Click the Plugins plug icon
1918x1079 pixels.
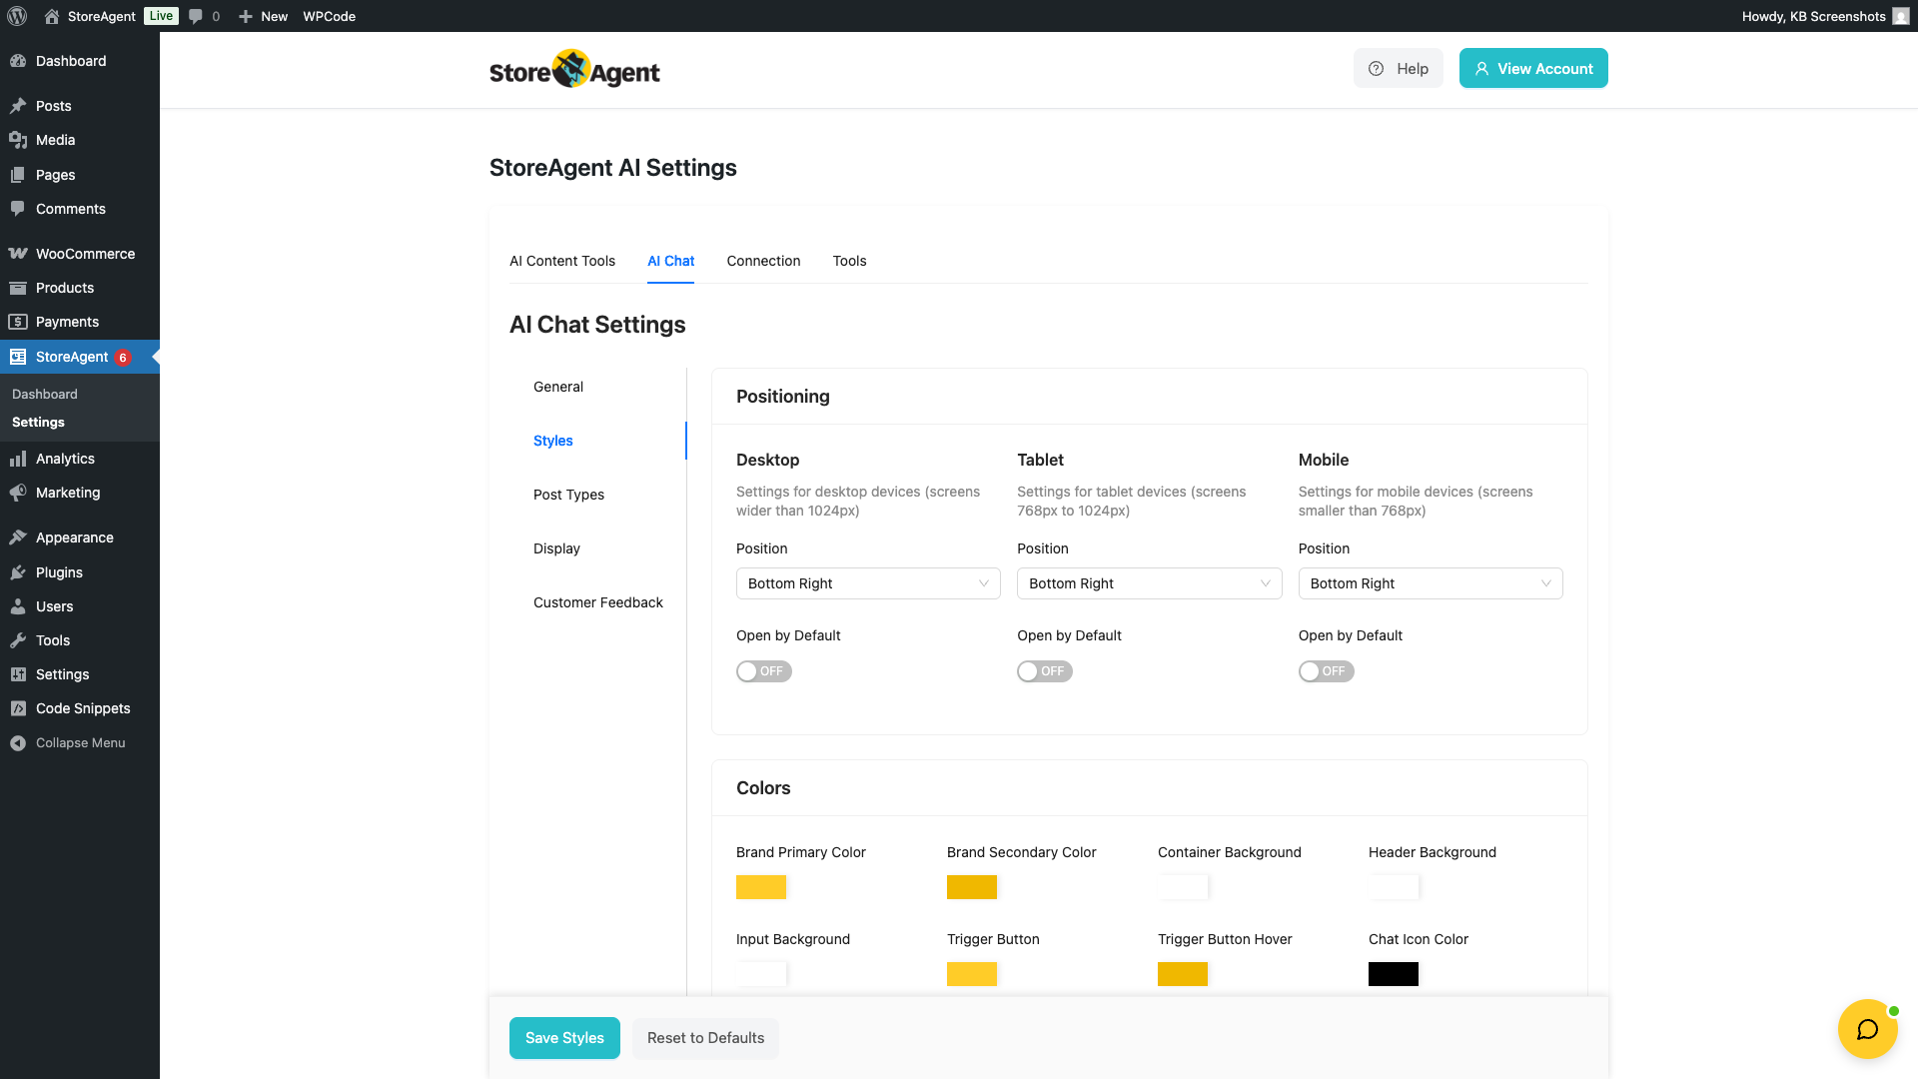pos(18,572)
